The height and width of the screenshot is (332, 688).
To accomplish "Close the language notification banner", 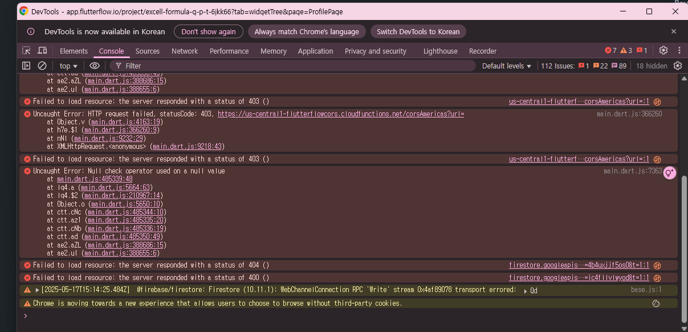I will tap(674, 31).
